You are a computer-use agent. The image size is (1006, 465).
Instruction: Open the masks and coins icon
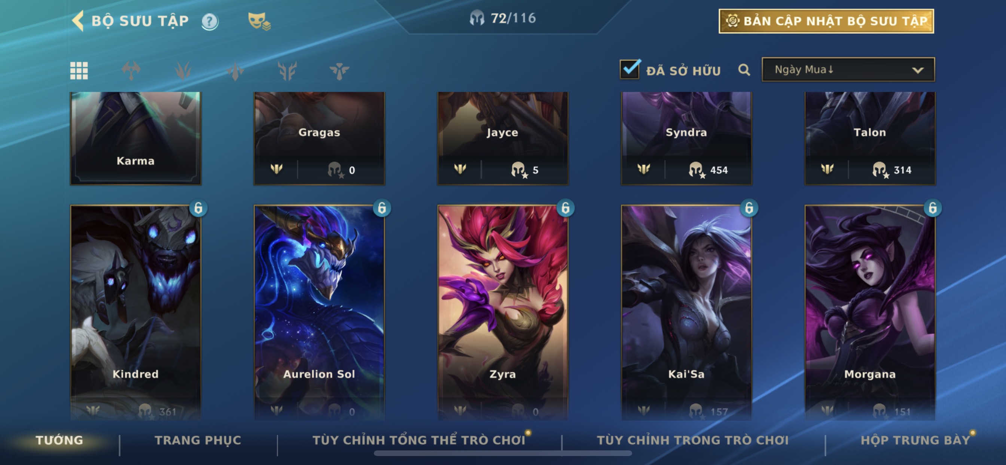(259, 21)
